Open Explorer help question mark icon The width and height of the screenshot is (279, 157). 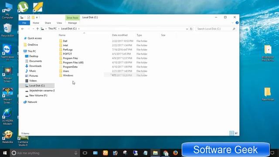(237, 23)
